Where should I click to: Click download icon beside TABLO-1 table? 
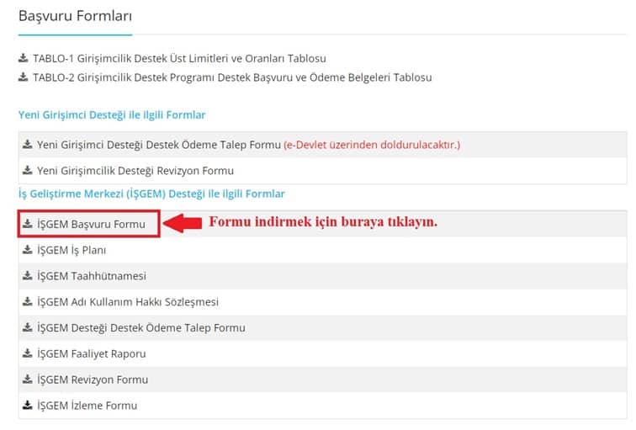[x=23, y=59]
